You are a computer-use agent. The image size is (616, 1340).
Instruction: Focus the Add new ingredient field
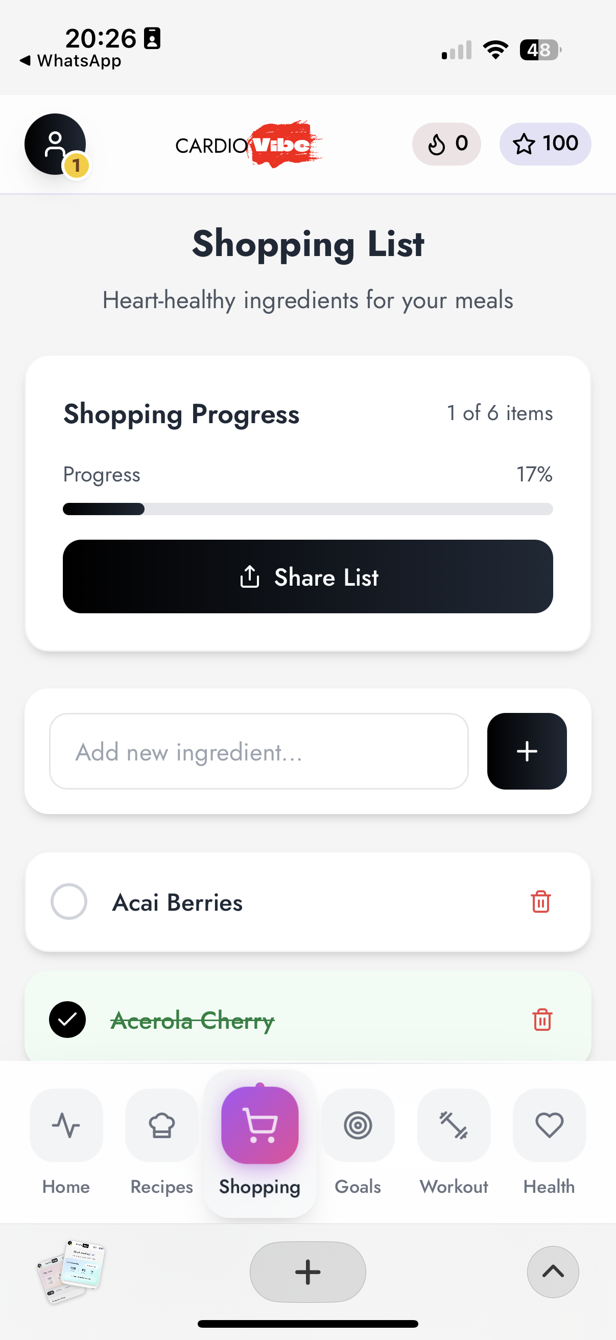coord(259,751)
